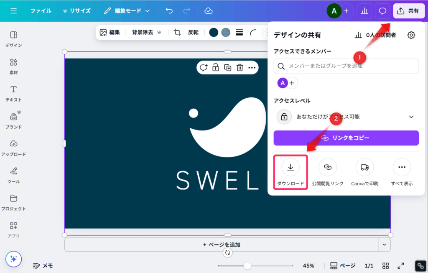The width and height of the screenshot is (428, 273).
Task: Click the 45% zoom value
Action: click(x=308, y=265)
